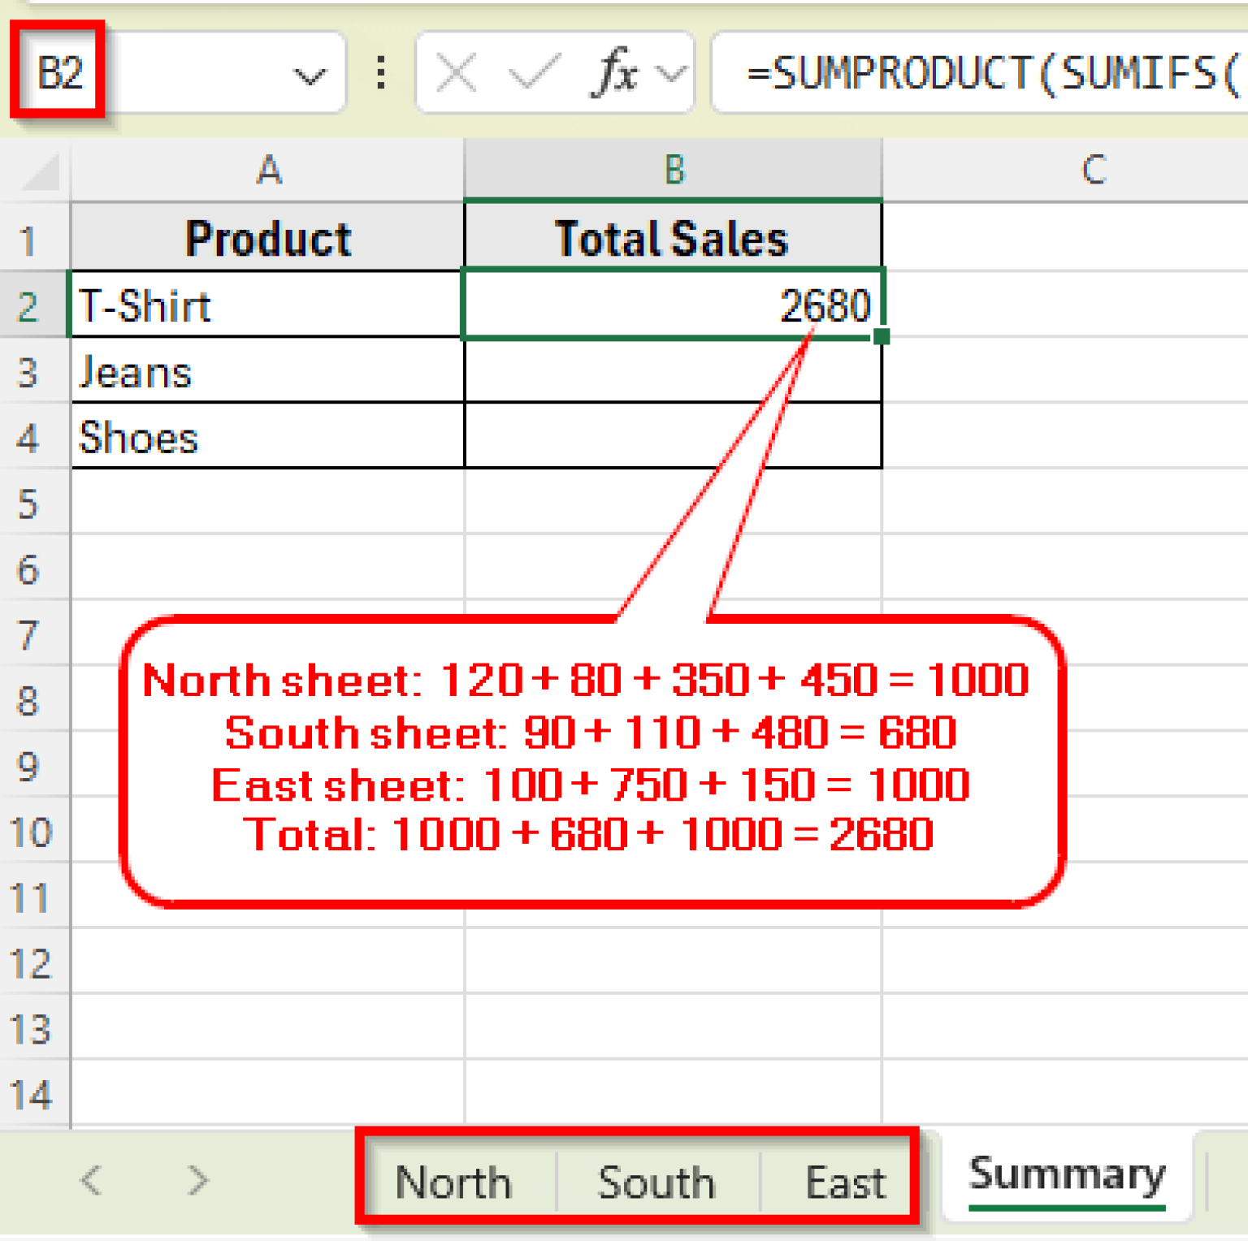Expand the chevron next to the fx icon
The image size is (1248, 1241).
668,74
